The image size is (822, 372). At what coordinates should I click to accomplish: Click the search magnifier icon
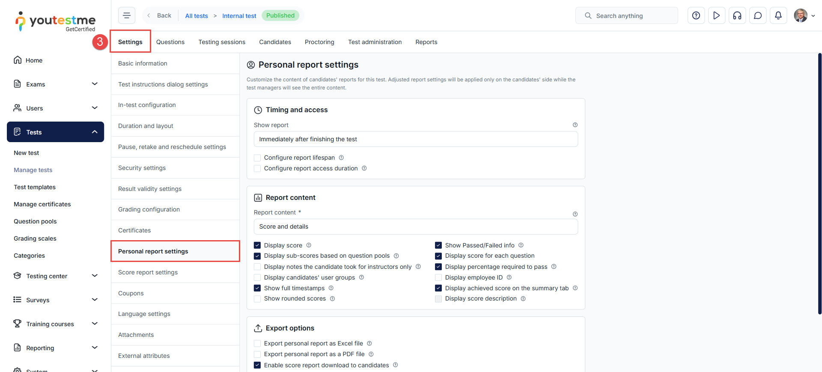(x=588, y=15)
